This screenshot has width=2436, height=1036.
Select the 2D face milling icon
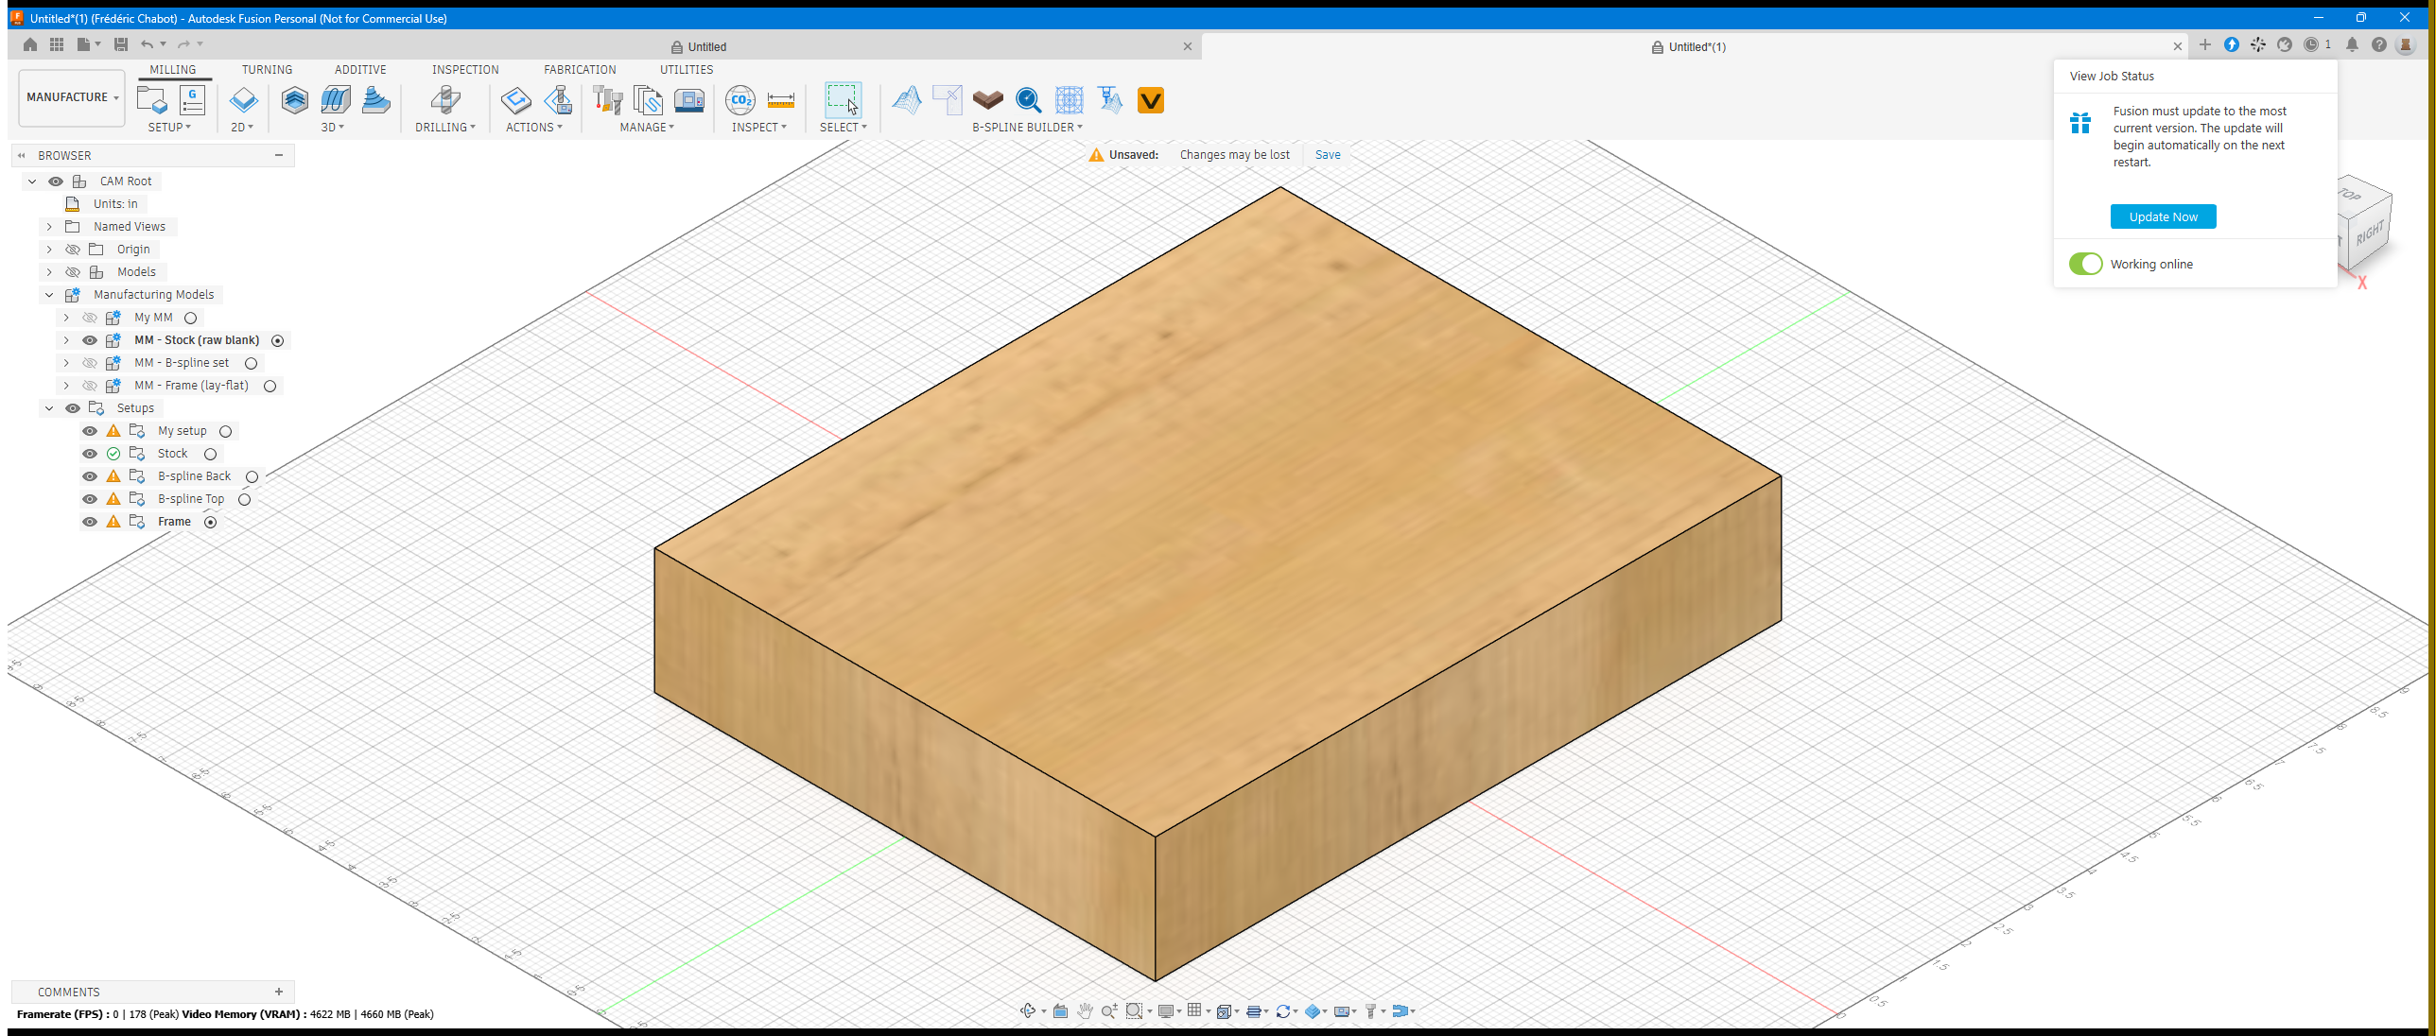pos(243,99)
